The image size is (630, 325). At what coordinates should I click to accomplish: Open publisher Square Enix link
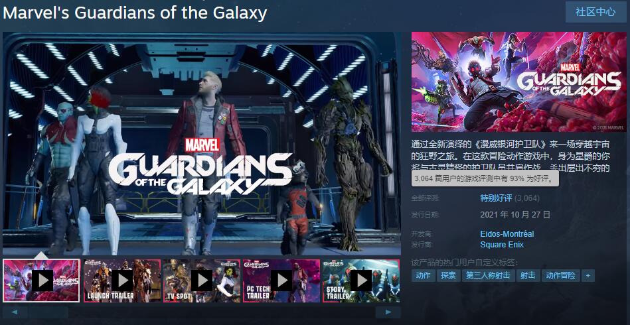pyautogui.click(x=502, y=244)
